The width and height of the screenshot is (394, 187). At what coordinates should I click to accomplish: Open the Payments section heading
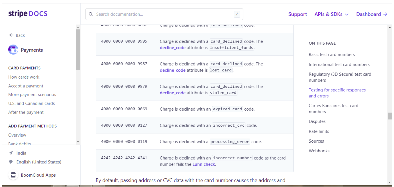coord(32,50)
